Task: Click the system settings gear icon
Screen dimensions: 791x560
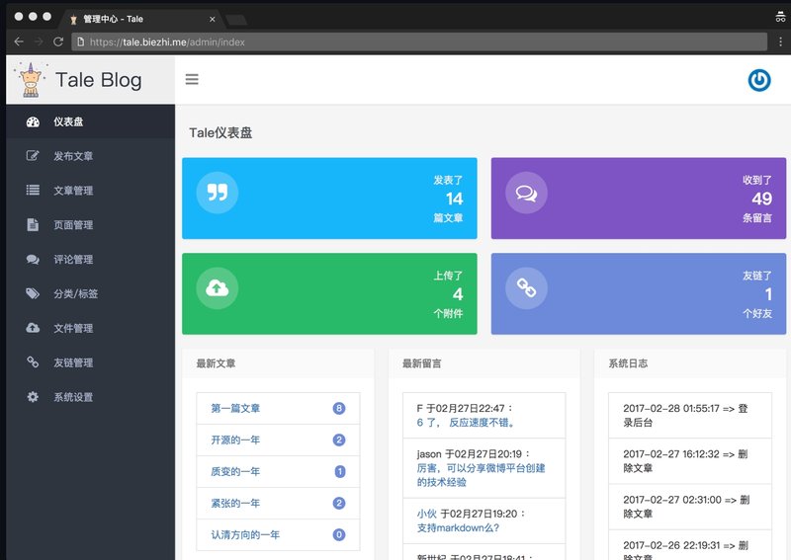Action: [x=33, y=397]
